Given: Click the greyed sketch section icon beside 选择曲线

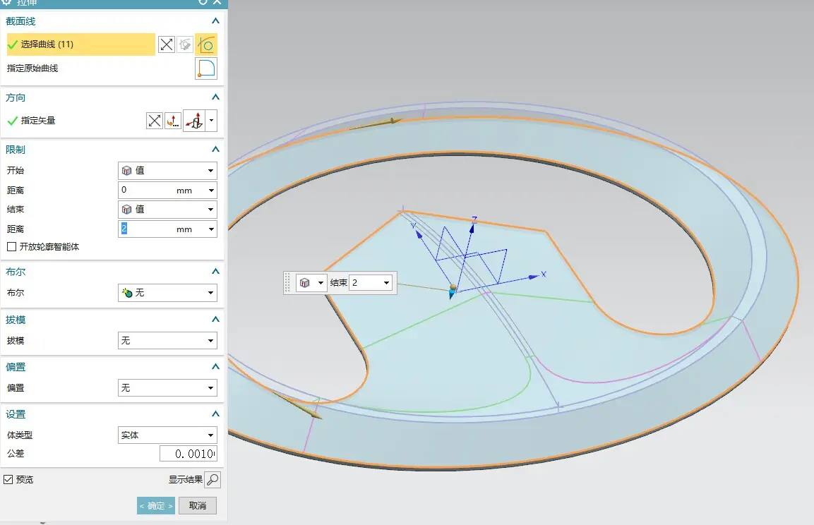Looking at the screenshot, I should coord(186,44).
